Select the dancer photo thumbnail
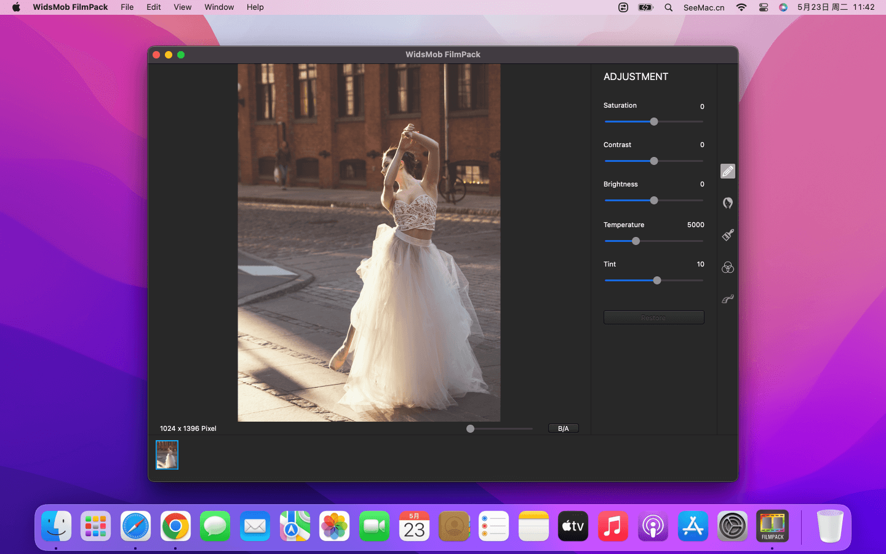886x554 pixels. [x=167, y=455]
